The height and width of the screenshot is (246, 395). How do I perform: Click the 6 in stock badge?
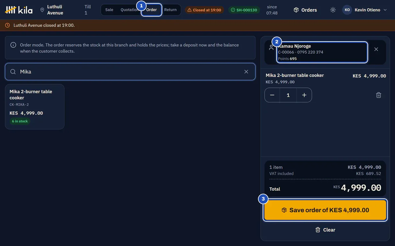tap(20, 121)
